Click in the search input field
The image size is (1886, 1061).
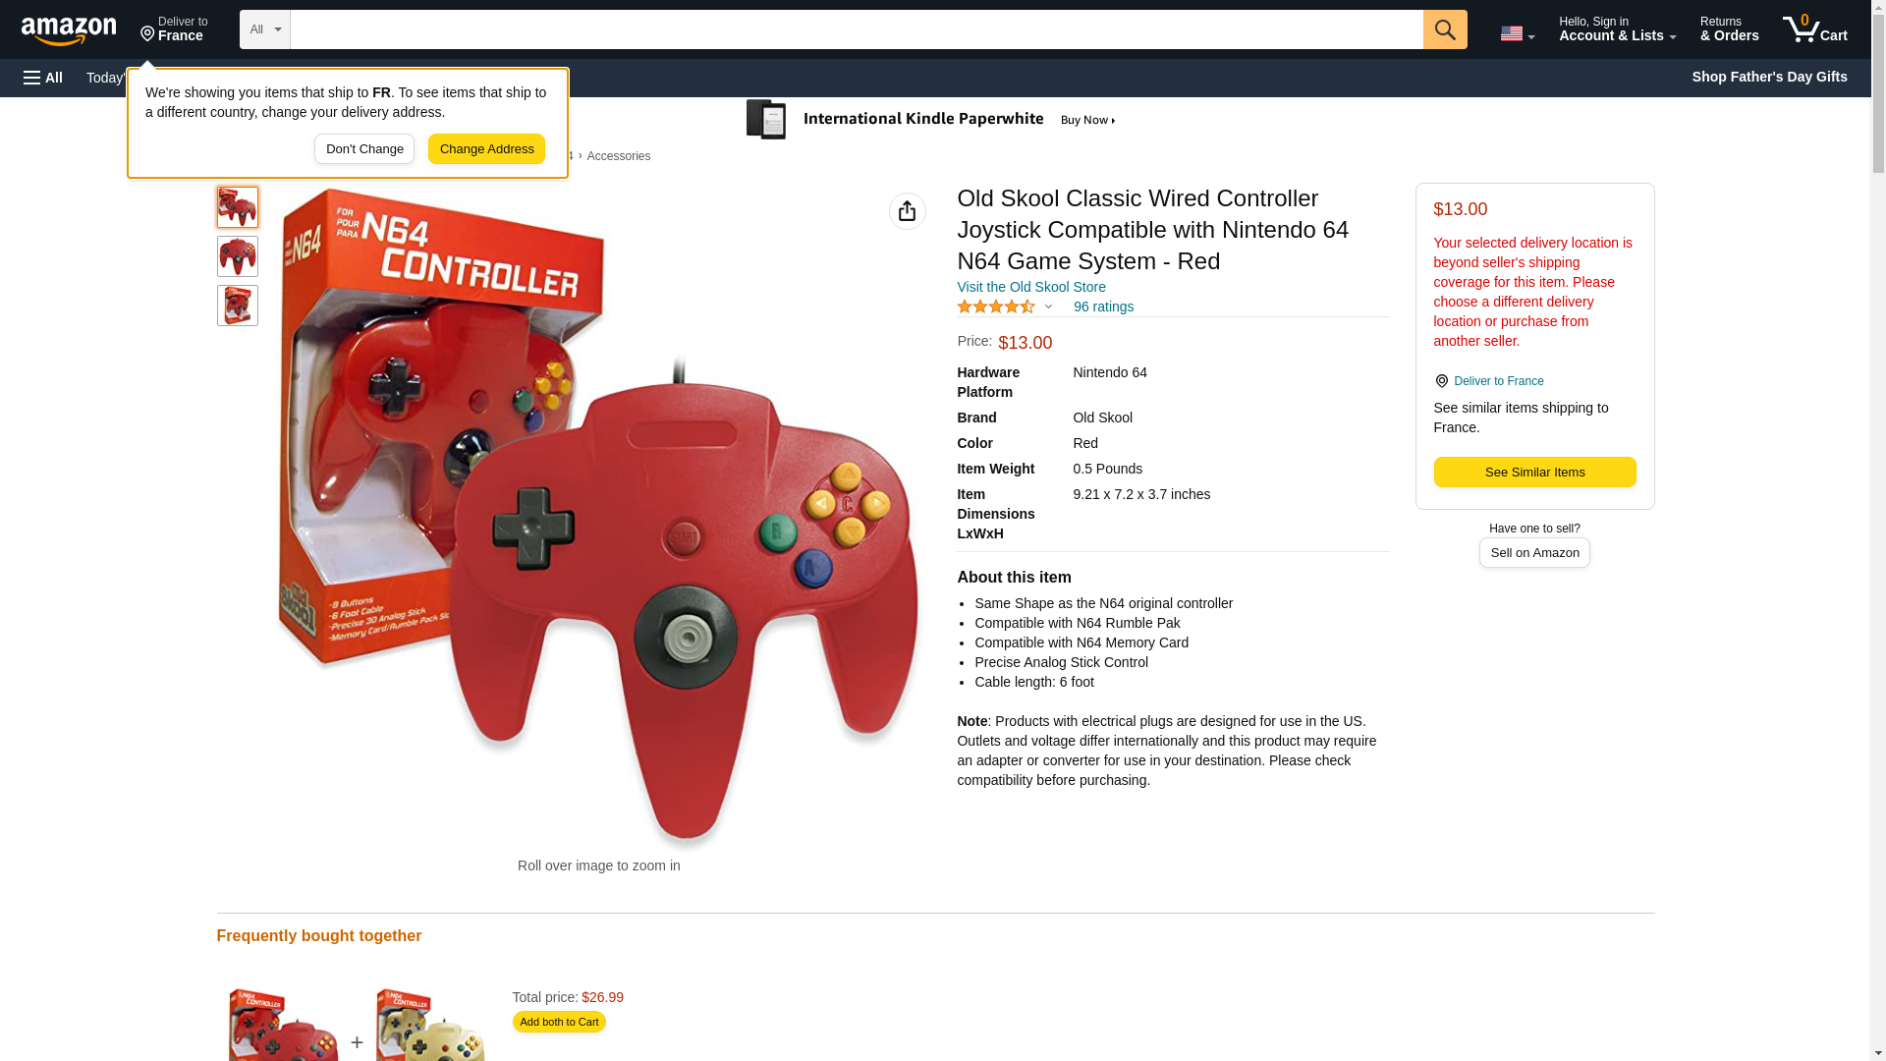pos(857,29)
